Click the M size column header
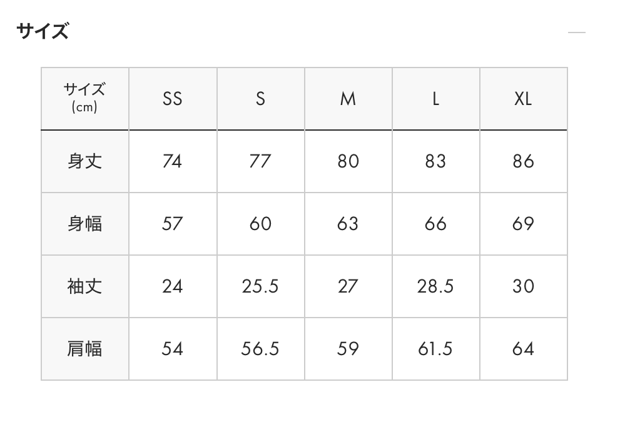 pyautogui.click(x=348, y=99)
